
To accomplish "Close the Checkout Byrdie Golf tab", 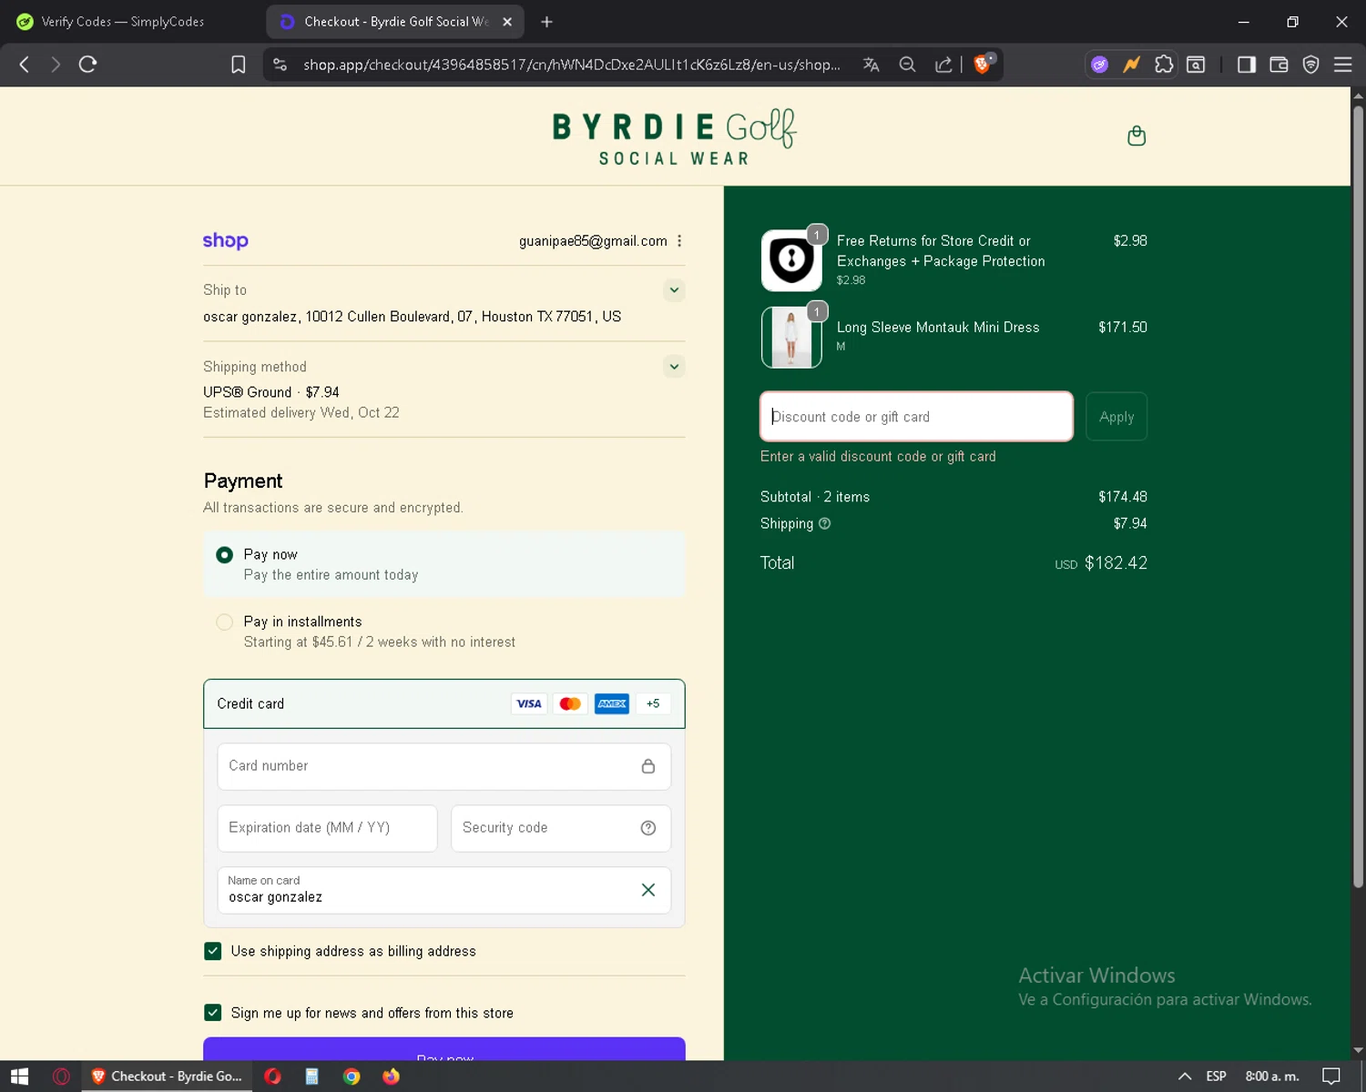I will (x=507, y=22).
